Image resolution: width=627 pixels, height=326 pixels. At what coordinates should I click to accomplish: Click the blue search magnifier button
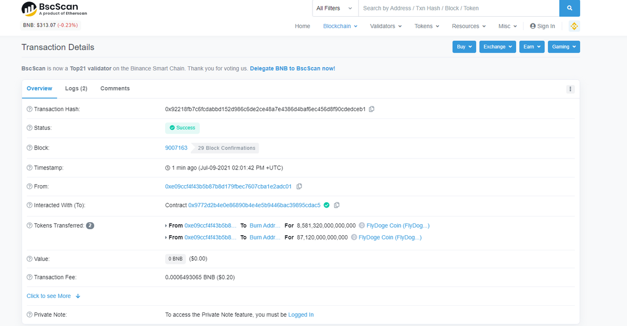tap(570, 8)
